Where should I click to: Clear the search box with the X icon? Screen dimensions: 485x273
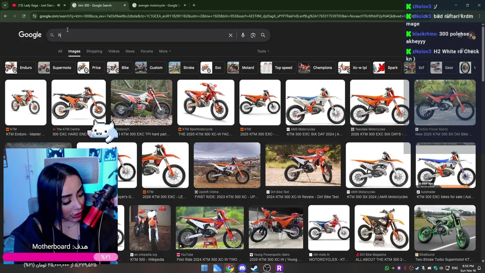pos(230,35)
